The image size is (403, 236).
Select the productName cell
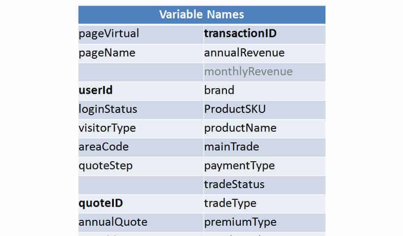click(x=240, y=128)
